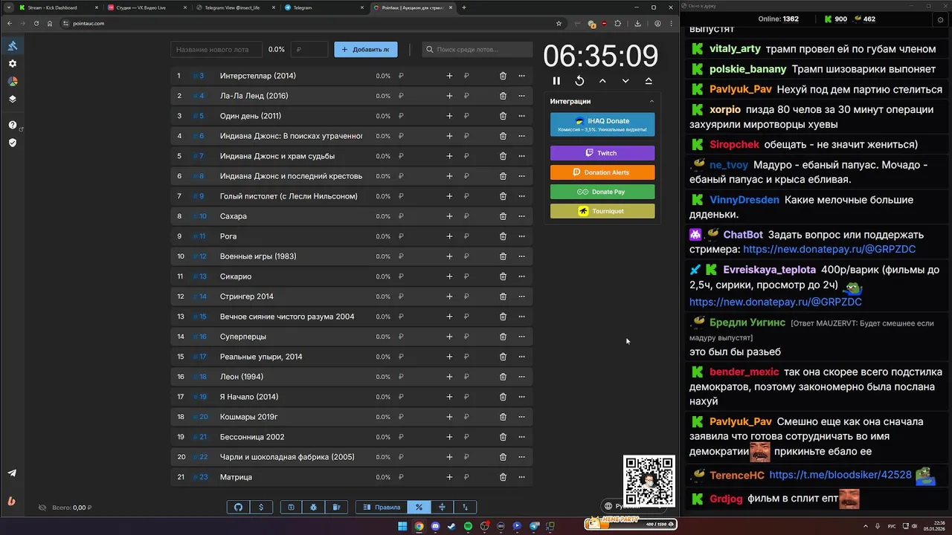Bookmark this page with the star icon

click(559, 23)
